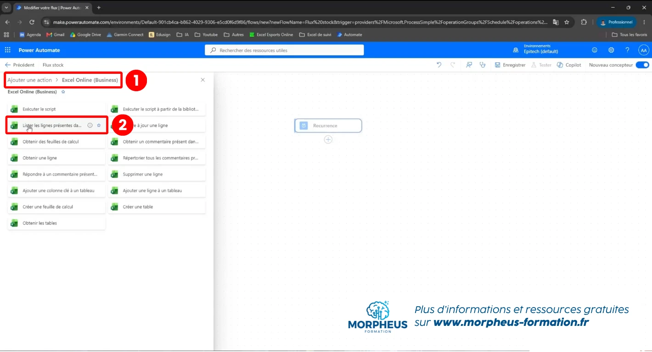652x352 pixels.
Task: Bookmark this page with the star icon
Action: (567, 22)
